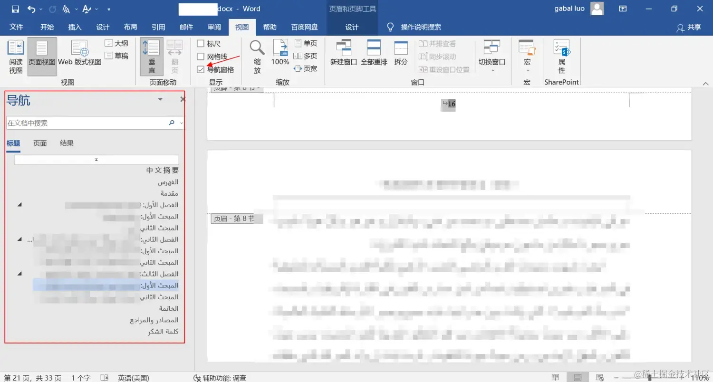713x382 pixels.
Task: Choose vertical page movement (垂直)
Action: tap(152, 57)
